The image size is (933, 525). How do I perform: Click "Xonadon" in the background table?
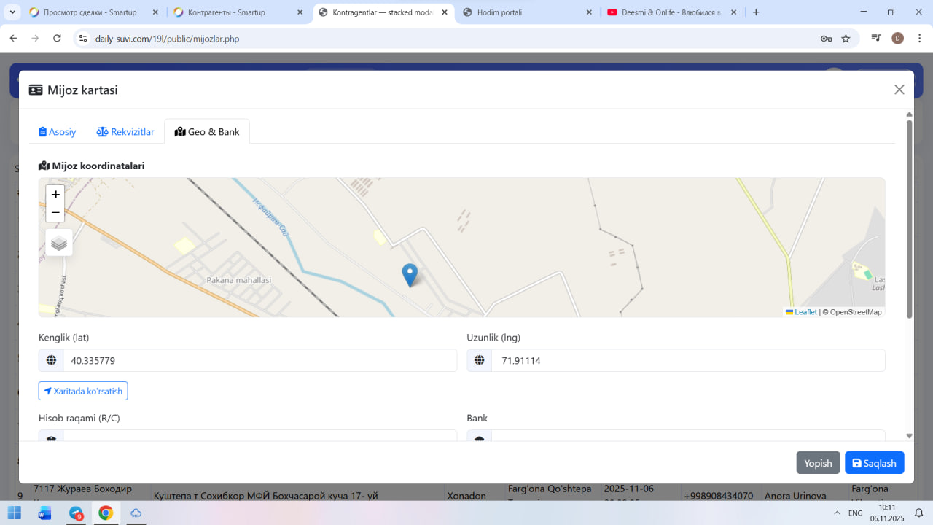[466, 496]
